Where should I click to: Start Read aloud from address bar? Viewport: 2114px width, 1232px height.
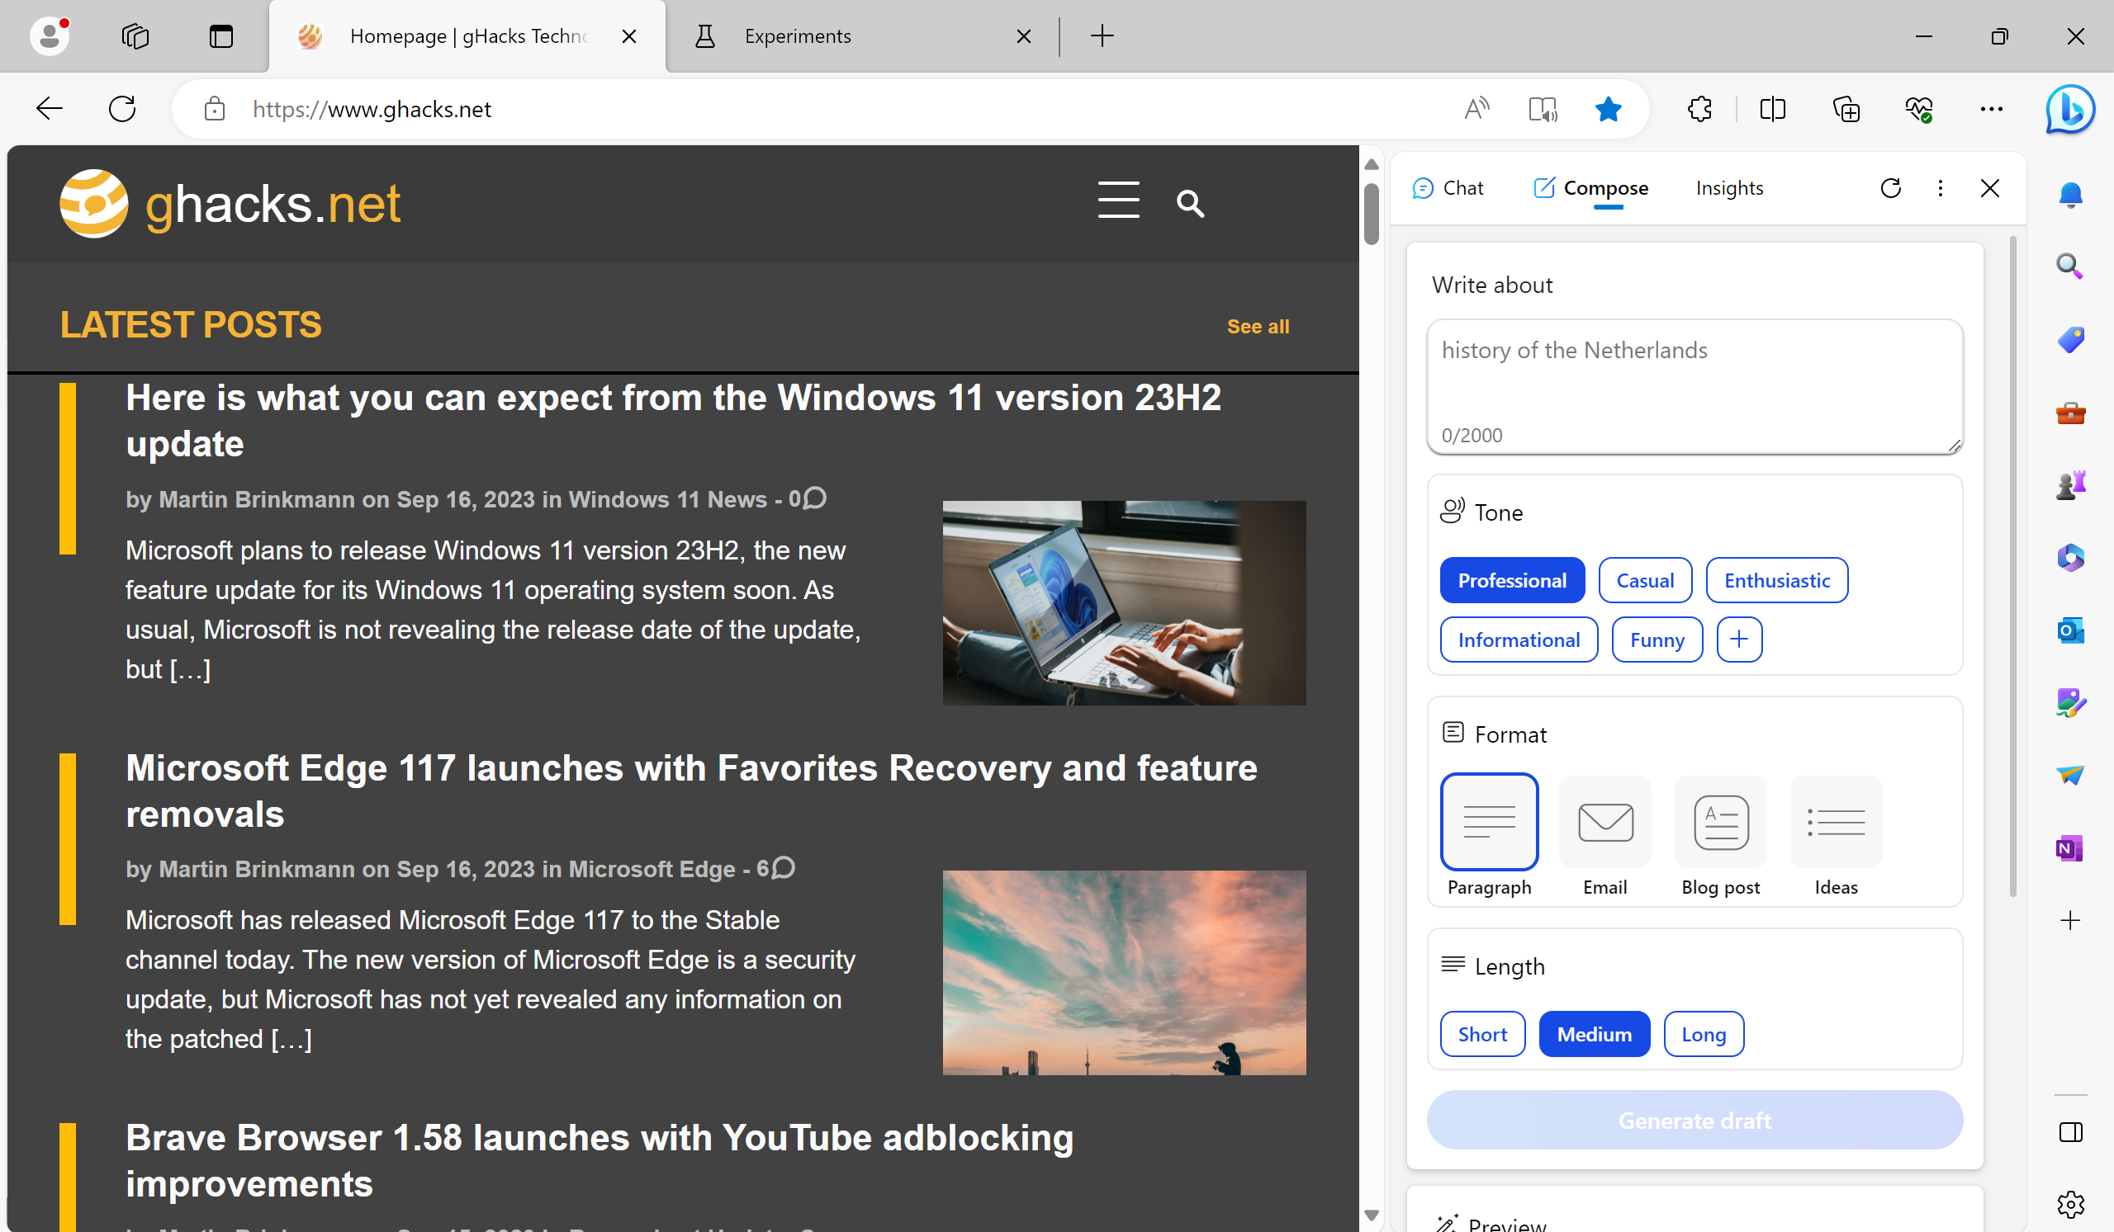(1476, 109)
